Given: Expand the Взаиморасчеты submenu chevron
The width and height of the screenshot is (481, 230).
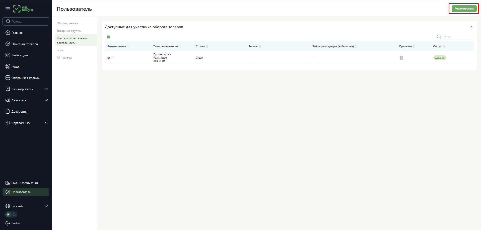Looking at the screenshot, I should coord(46,89).
